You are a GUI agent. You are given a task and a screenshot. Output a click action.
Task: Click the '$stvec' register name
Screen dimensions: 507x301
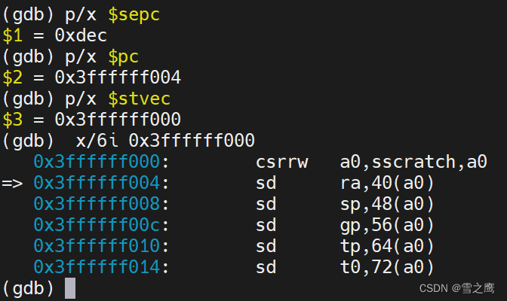[140, 99]
